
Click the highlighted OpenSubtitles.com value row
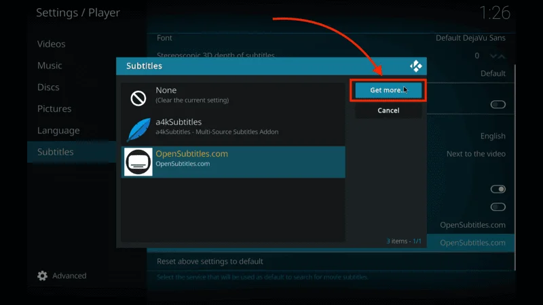click(470, 243)
